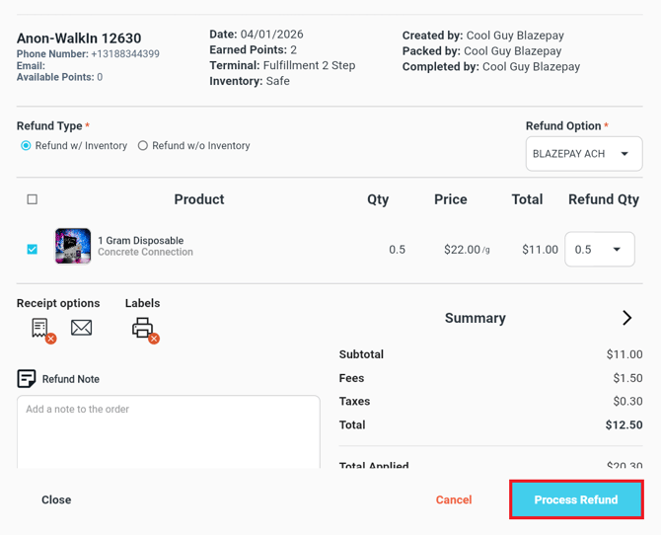Select Refund w/o Inventory radio button
Image resolution: width=661 pixels, height=535 pixels.
(x=143, y=146)
